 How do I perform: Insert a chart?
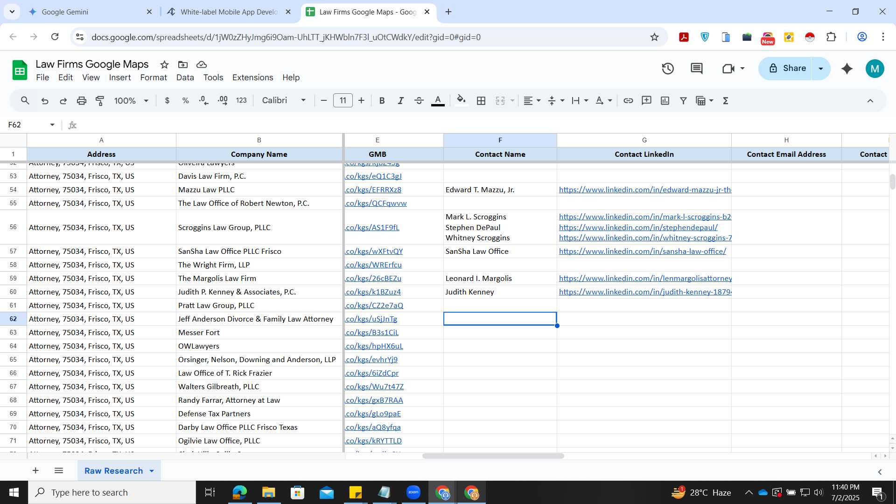click(x=665, y=100)
